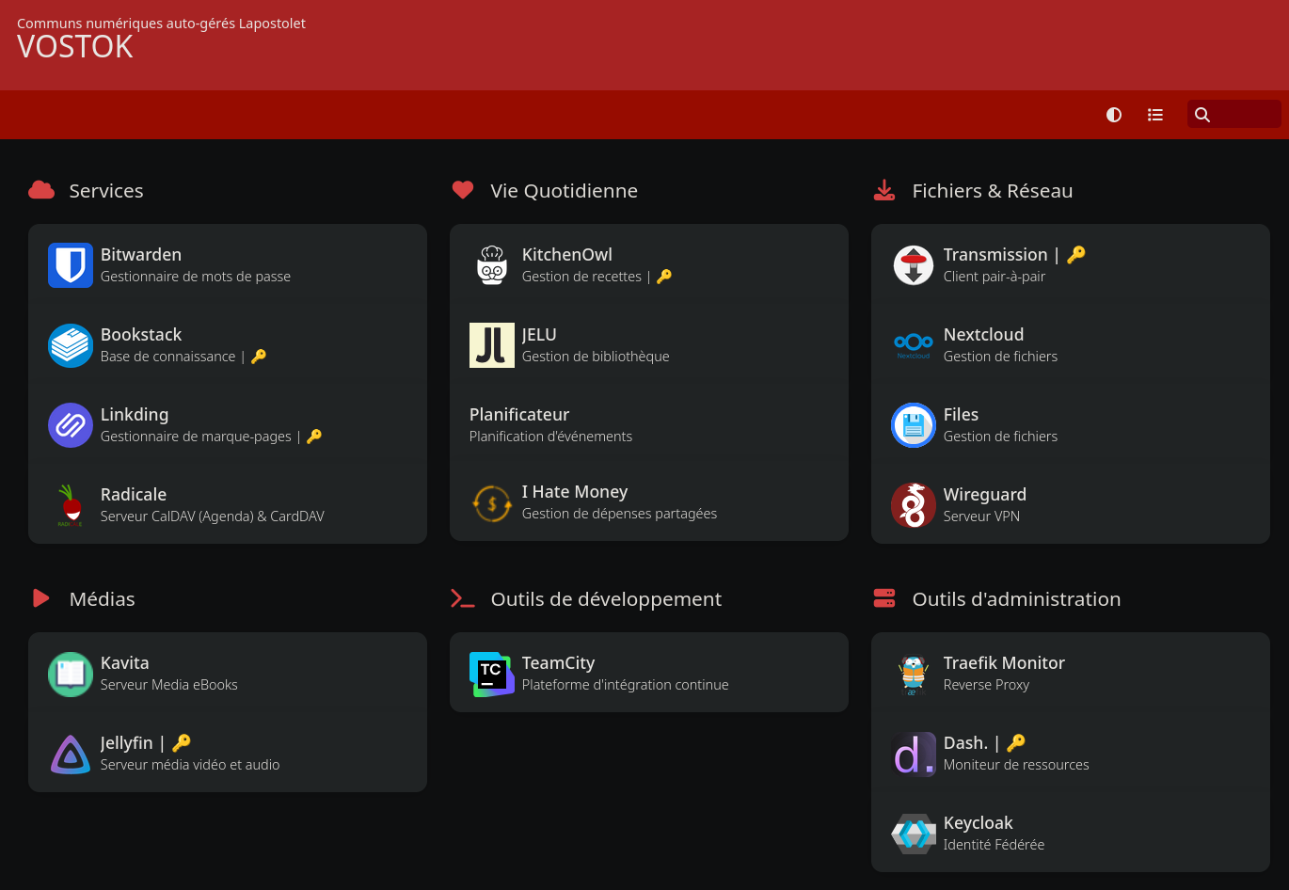Viewport: 1289px width, 890px height.
Task: Click the terminal prompt icon beside Outils de développement
Action: click(x=463, y=598)
